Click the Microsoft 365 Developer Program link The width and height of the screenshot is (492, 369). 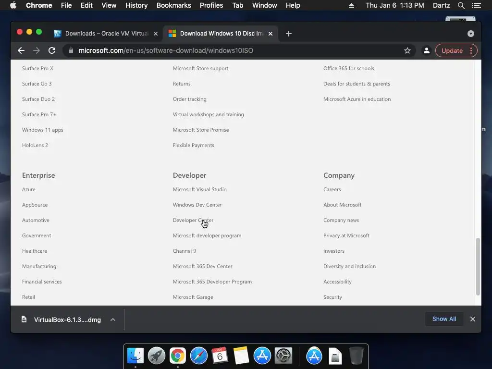[212, 282]
